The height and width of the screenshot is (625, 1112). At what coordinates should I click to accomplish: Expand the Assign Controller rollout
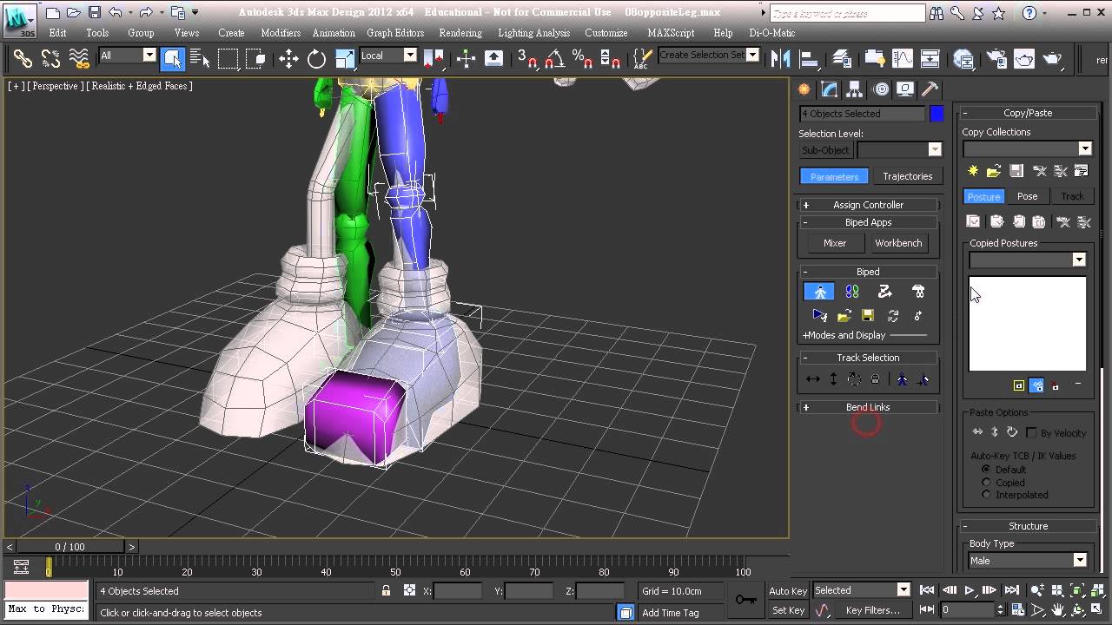point(869,205)
